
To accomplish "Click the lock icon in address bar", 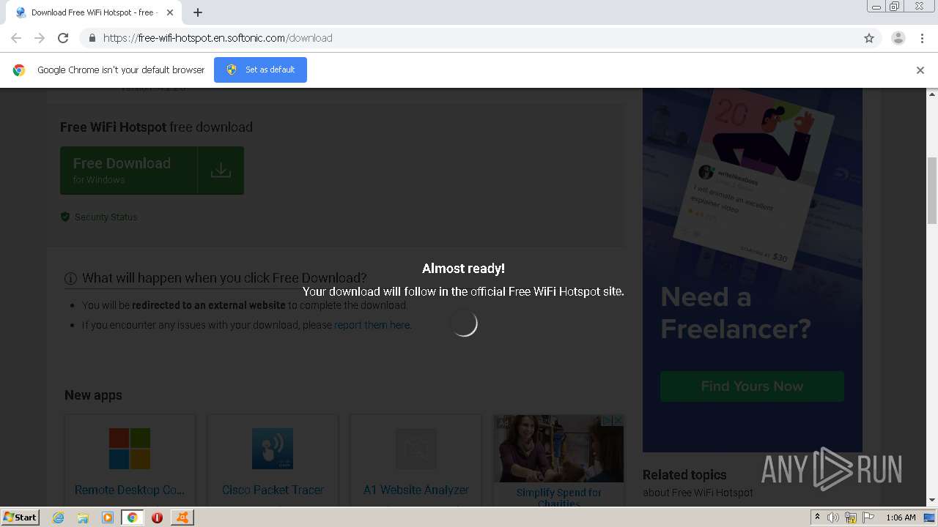I will click(x=92, y=38).
